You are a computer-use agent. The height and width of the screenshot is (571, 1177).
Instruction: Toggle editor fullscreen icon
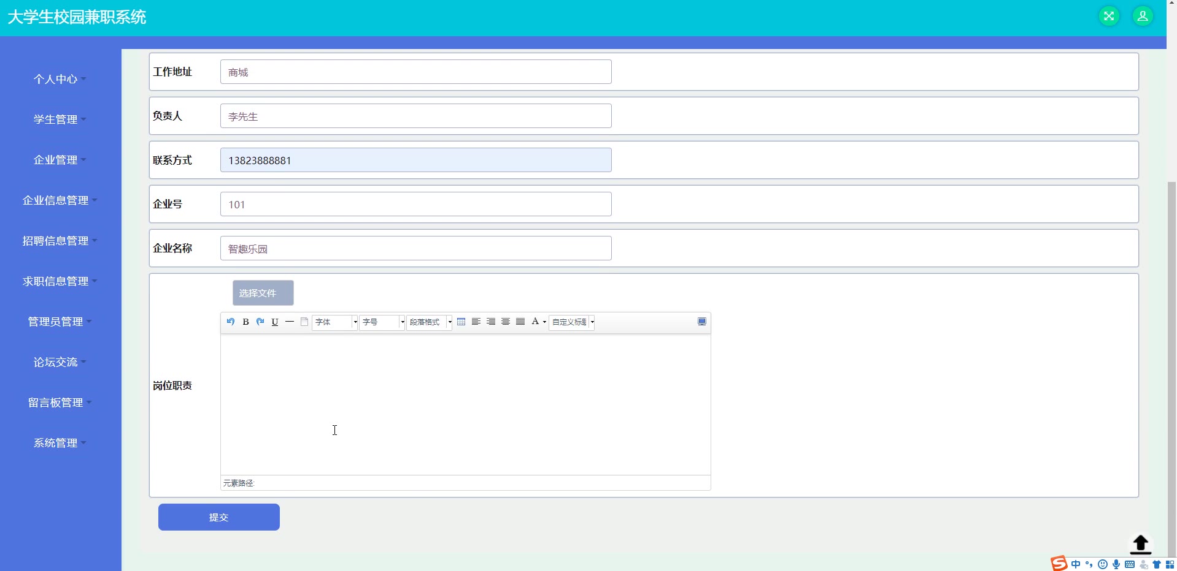click(x=702, y=322)
